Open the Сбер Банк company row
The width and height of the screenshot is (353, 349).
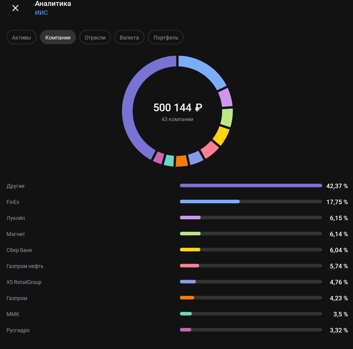coord(177,250)
